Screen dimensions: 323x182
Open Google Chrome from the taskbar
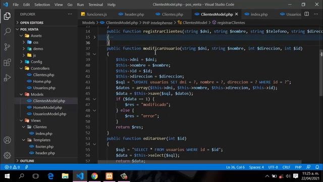pos(94,176)
